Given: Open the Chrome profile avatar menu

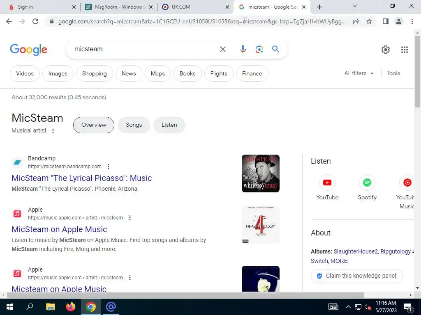Looking at the screenshot, I should click(x=399, y=21).
